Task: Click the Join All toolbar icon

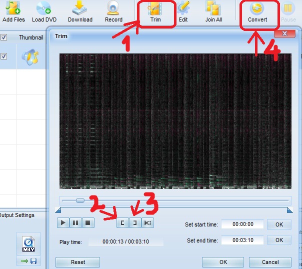Action: coord(213,11)
